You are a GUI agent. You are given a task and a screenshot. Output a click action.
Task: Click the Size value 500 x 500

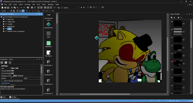tap(15, 68)
